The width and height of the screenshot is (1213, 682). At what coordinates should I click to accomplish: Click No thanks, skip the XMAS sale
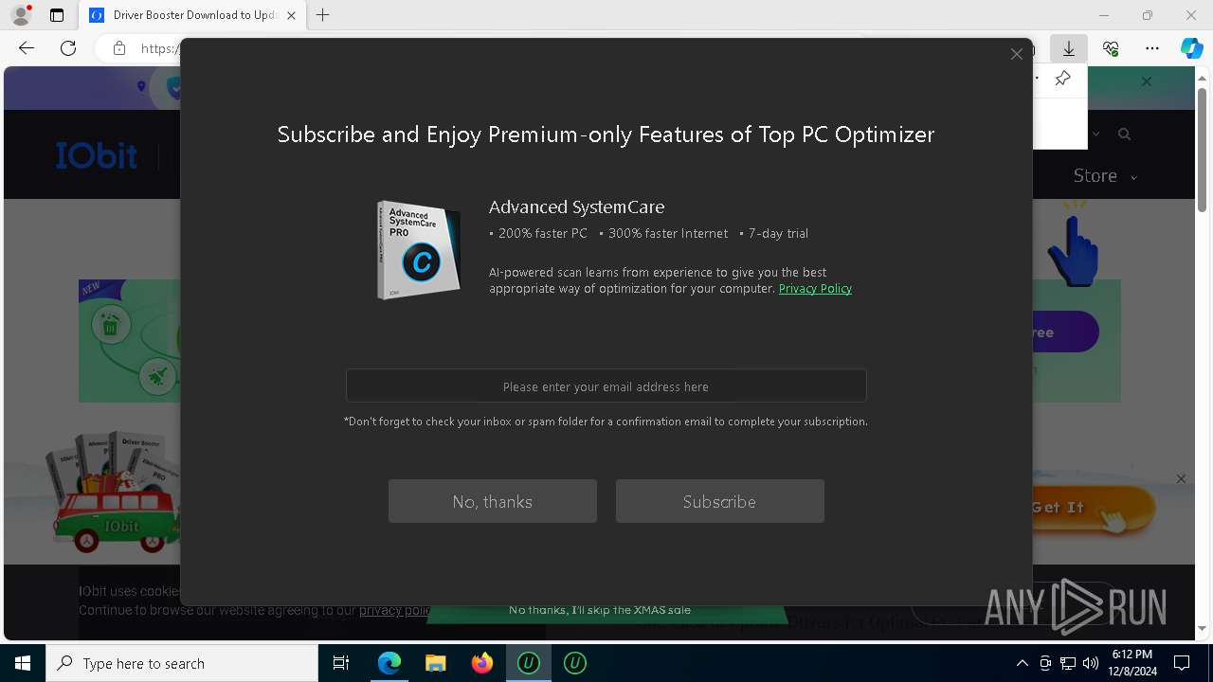(x=600, y=610)
